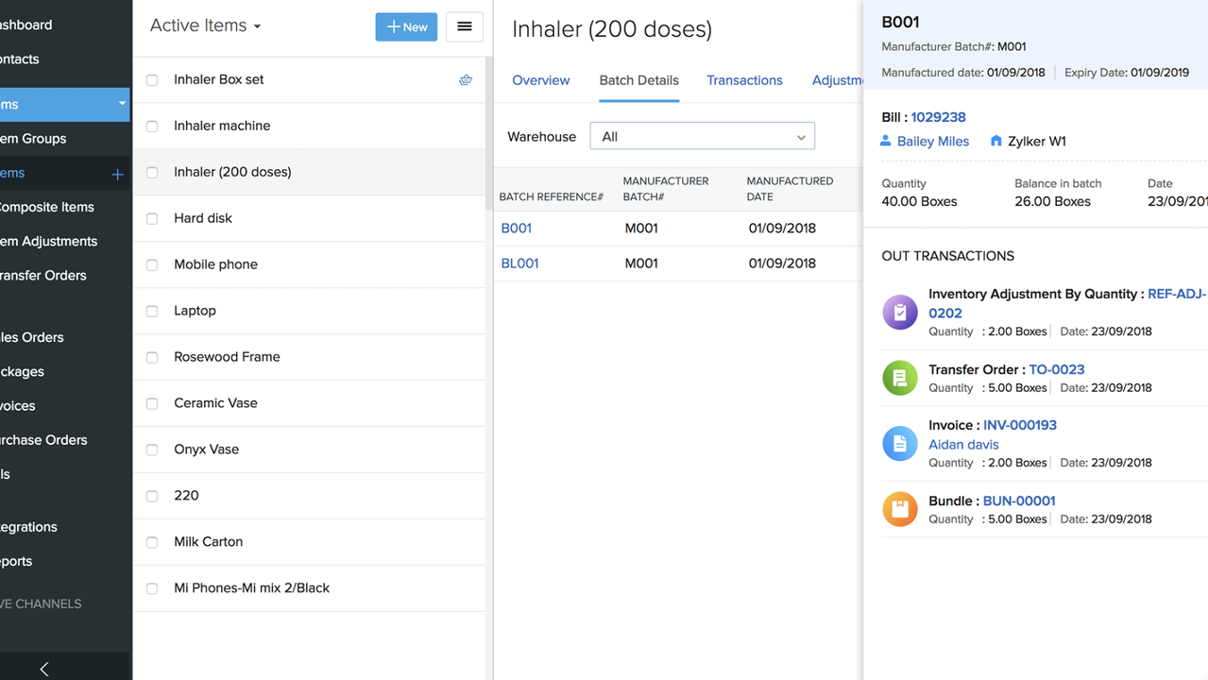Select Ceramic Vase in the items list
1208x680 pixels.
click(x=215, y=403)
